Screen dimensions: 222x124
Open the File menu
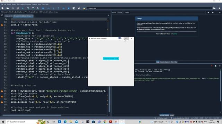2,4
